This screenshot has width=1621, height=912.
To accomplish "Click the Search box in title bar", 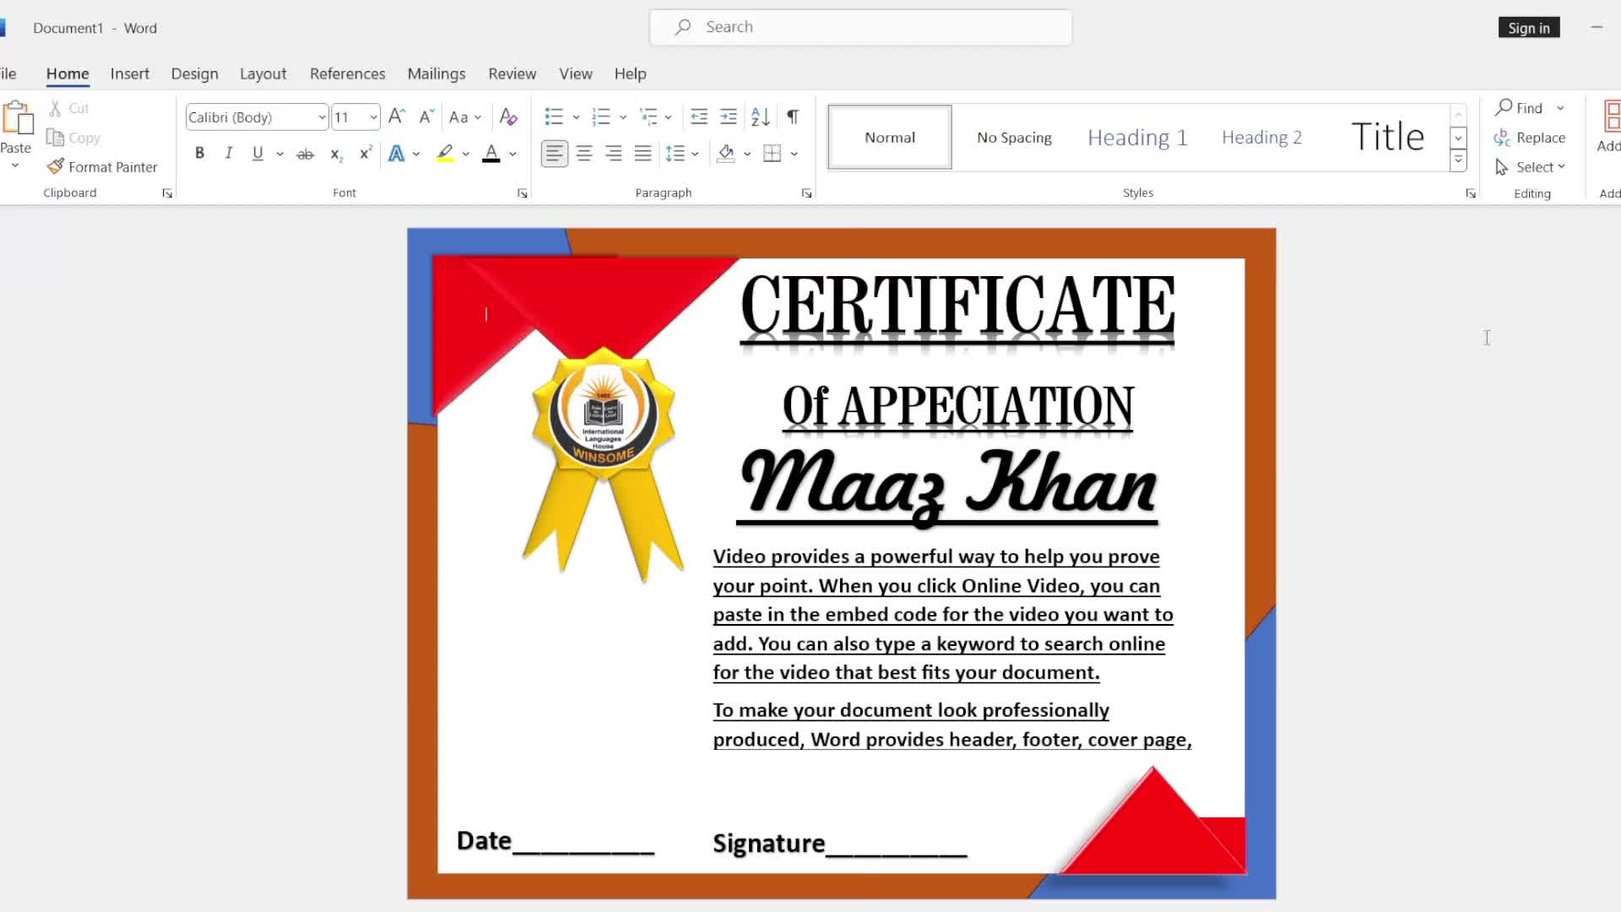I will coord(860,27).
